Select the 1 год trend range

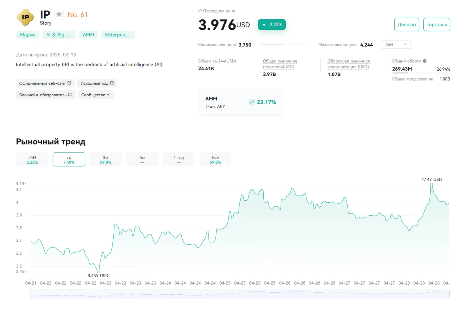click(179, 159)
